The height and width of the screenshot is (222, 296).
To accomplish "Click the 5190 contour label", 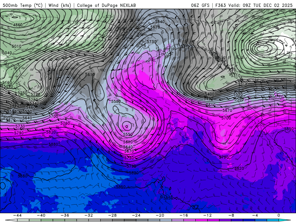I will point(8,86).
